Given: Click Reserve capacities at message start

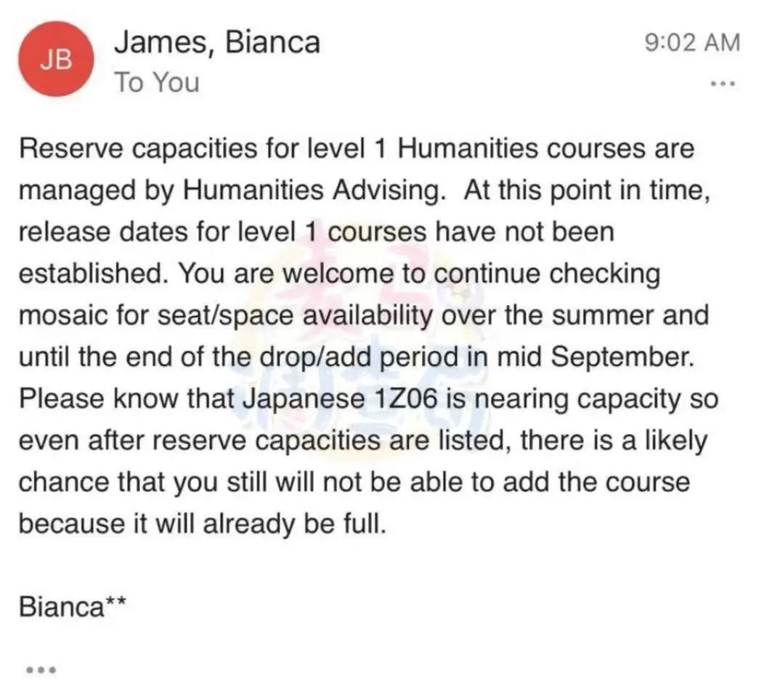Looking at the screenshot, I should click(138, 149).
